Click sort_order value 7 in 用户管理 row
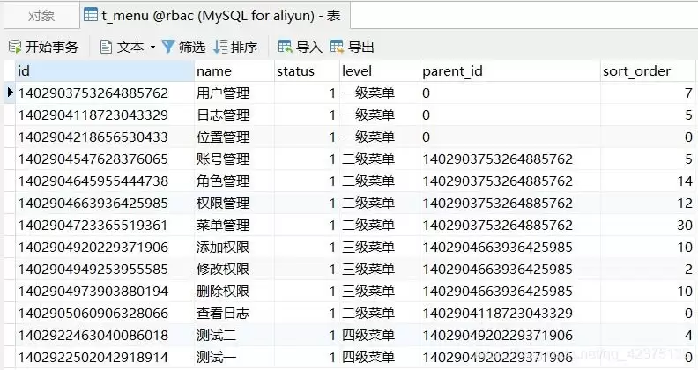Image resolution: width=698 pixels, height=370 pixels. [688, 93]
